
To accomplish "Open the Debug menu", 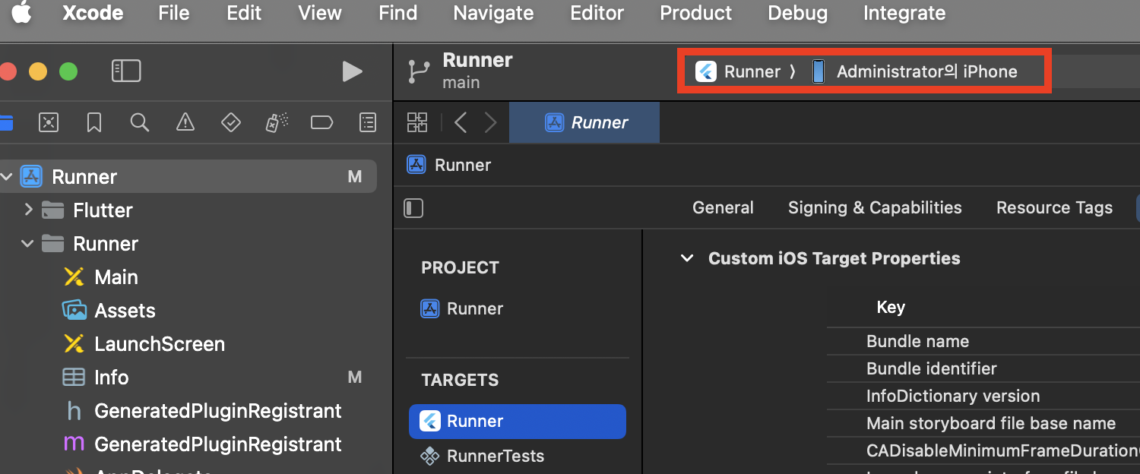I will point(797,13).
